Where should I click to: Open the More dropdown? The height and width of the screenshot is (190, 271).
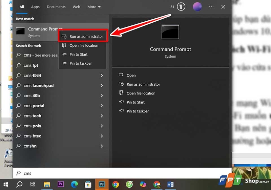[94, 7]
